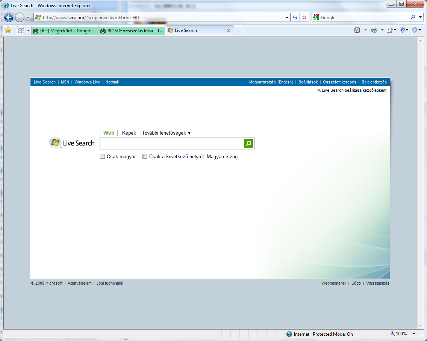The width and height of the screenshot is (427, 341).
Task: Click the Quick Tabs grid icon
Action: (21, 30)
